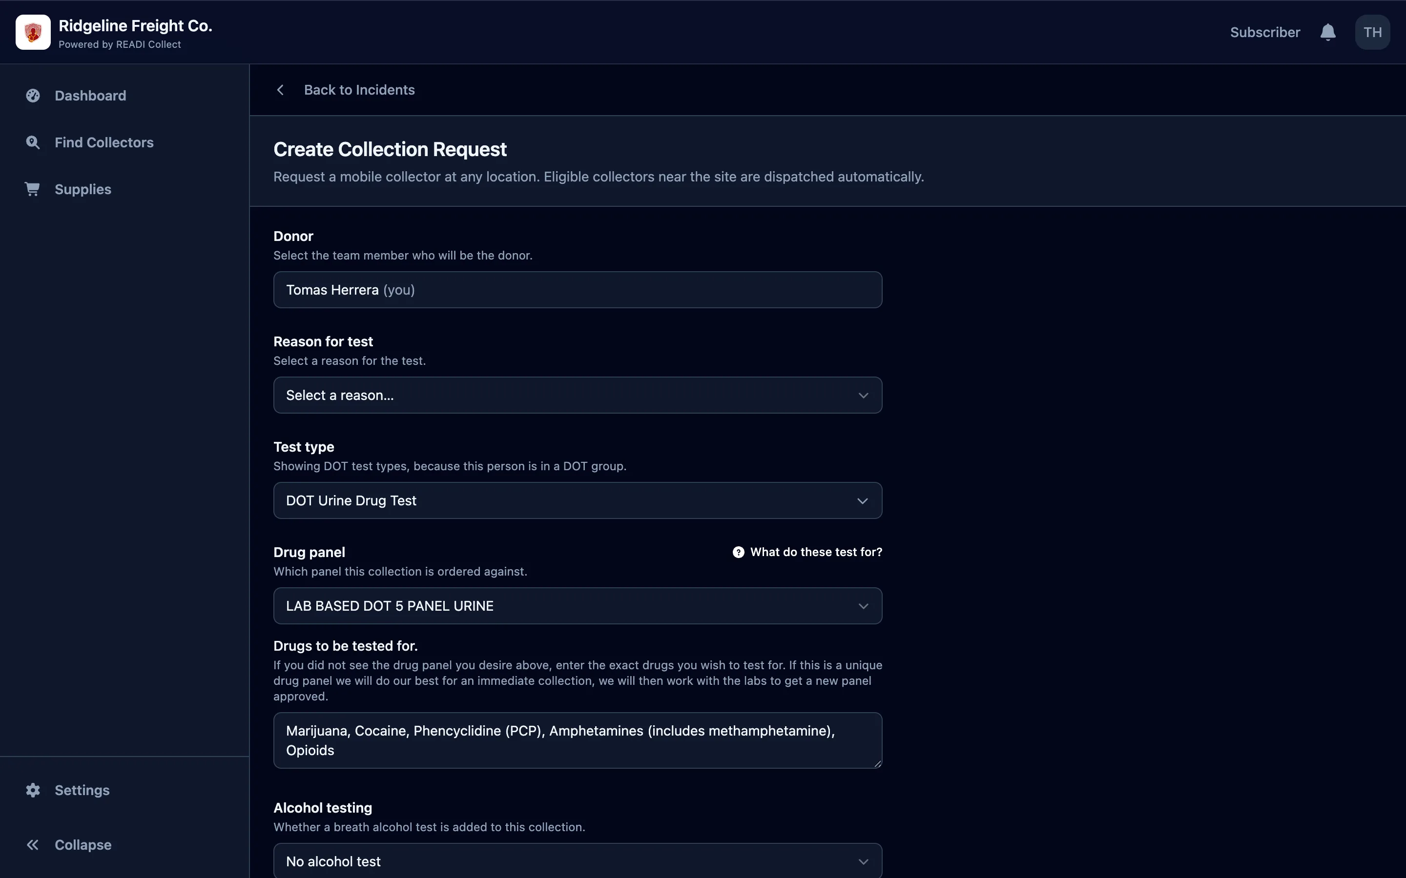Click the Collapse double-chevron icon
Viewport: 1406px width, 878px height.
point(33,845)
